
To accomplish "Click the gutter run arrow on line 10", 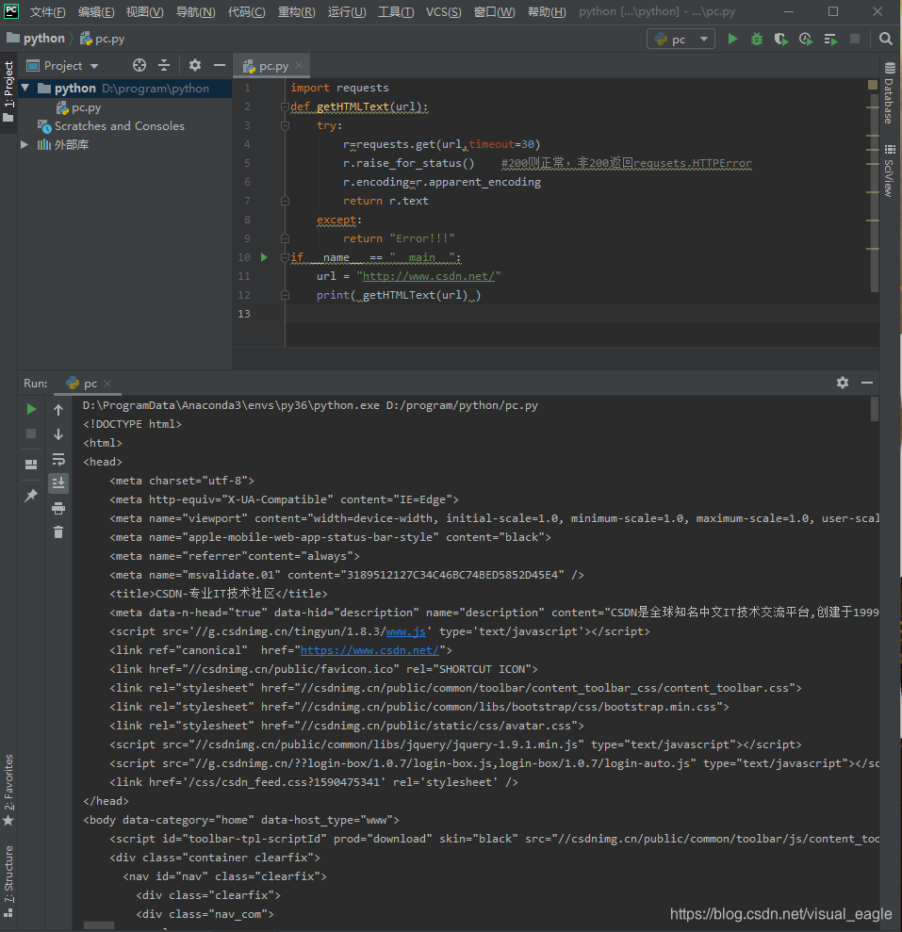I will (x=264, y=257).
